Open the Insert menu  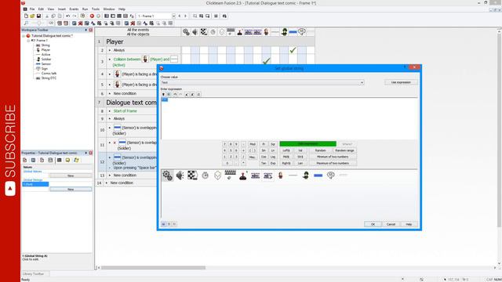(x=62, y=9)
